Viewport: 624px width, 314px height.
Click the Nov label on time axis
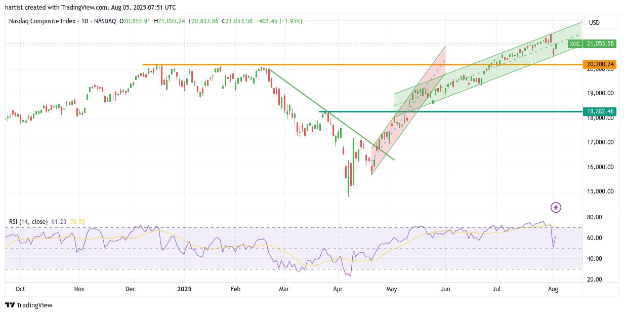tap(79, 289)
